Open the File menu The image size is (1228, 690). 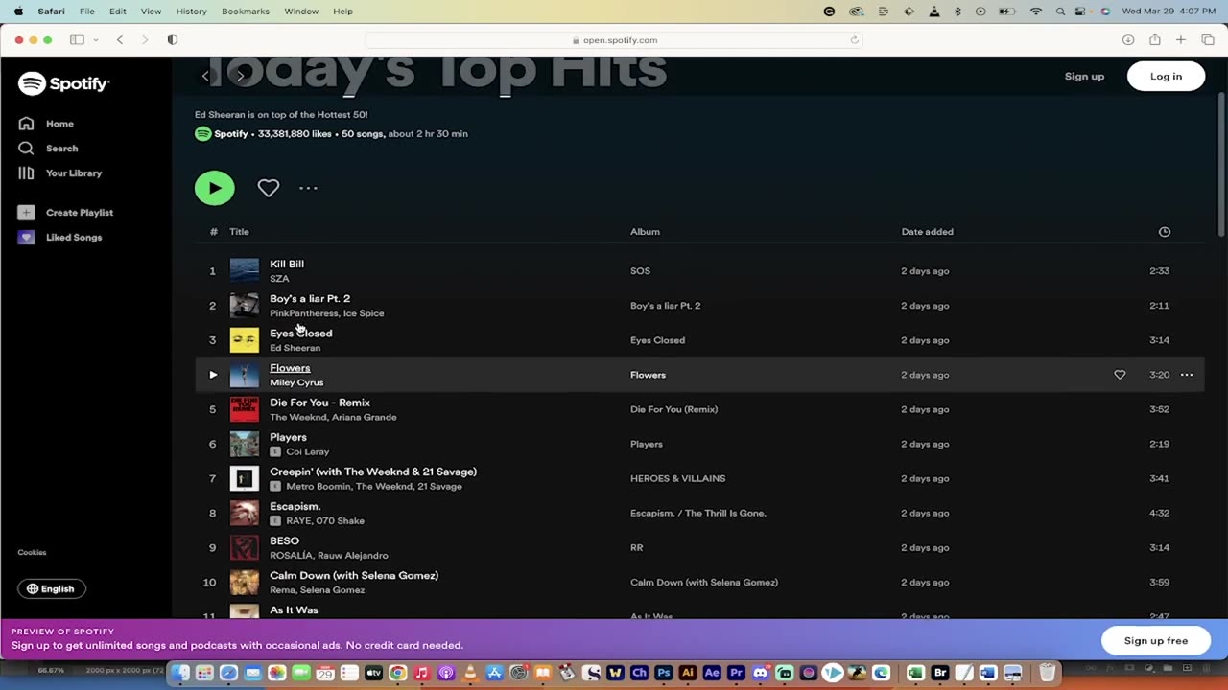pyautogui.click(x=86, y=11)
